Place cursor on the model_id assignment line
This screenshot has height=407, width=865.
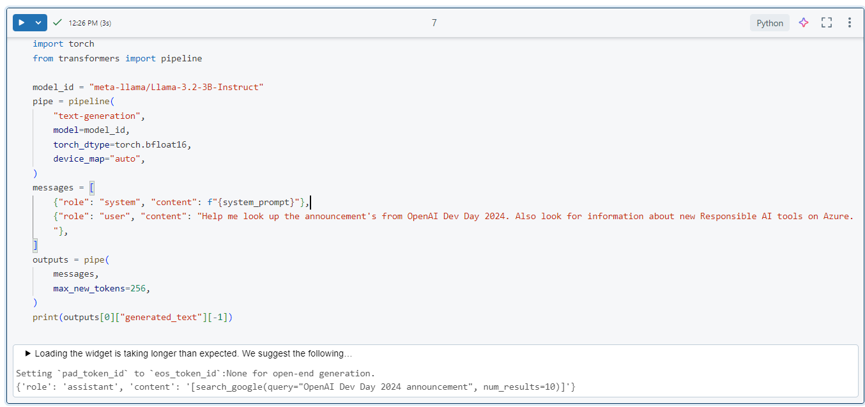click(148, 87)
